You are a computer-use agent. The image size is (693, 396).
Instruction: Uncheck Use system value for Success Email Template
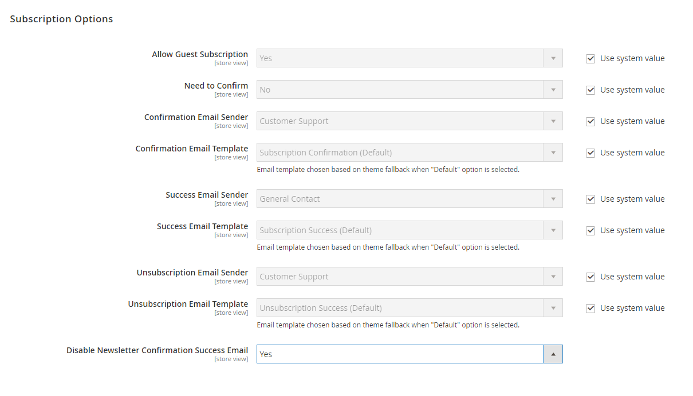point(590,230)
